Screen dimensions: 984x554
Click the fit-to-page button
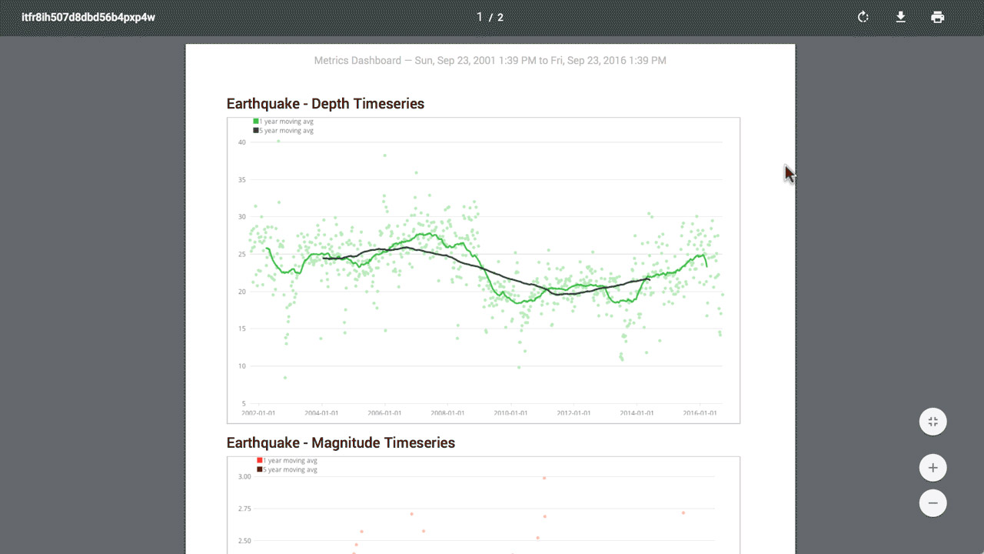click(x=932, y=422)
